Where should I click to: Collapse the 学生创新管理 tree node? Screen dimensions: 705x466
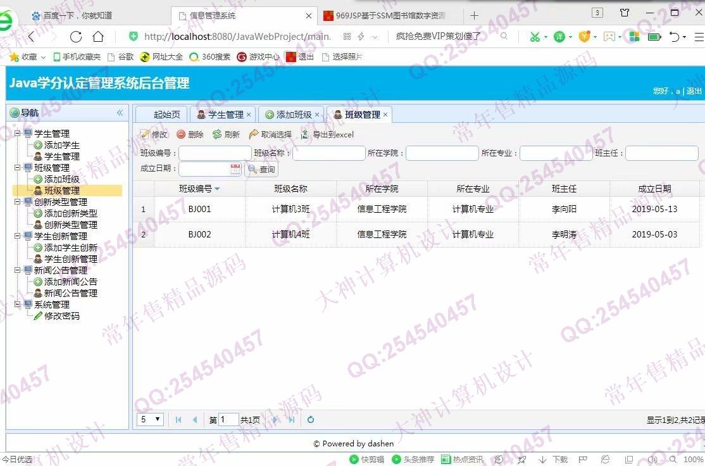[18, 236]
